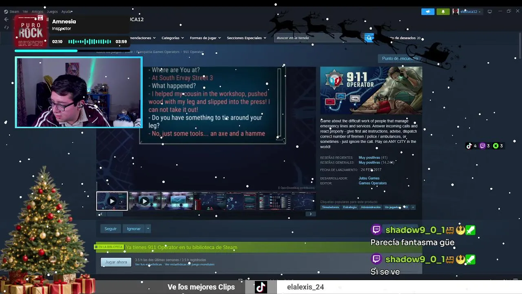Click the Estrategia tag
The image size is (522, 294).
[350, 207]
